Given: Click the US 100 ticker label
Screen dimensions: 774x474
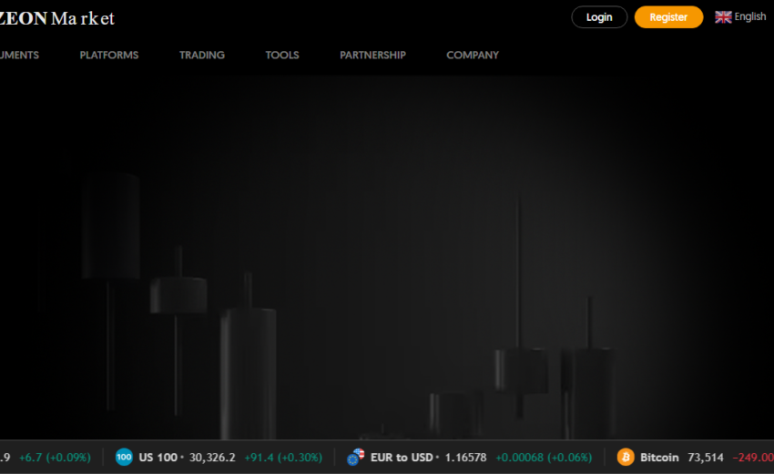Looking at the screenshot, I should pyautogui.click(x=158, y=458).
